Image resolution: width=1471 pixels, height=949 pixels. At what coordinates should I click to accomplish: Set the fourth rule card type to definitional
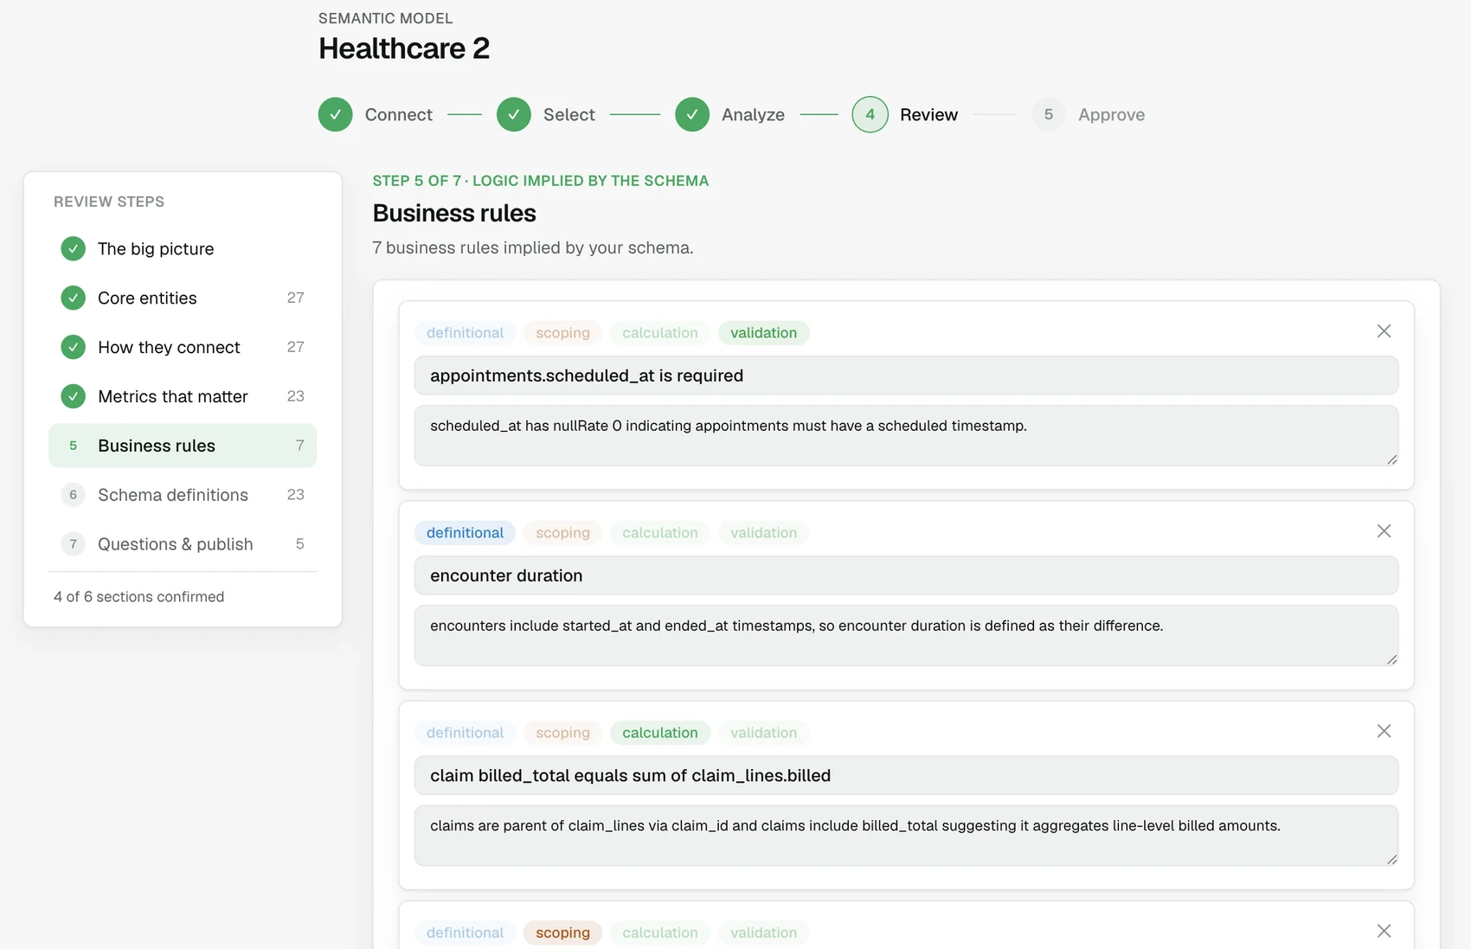[x=465, y=933]
